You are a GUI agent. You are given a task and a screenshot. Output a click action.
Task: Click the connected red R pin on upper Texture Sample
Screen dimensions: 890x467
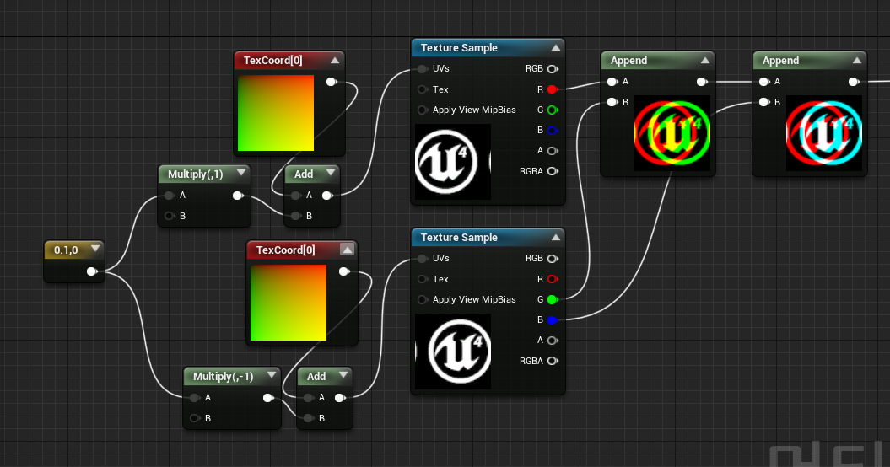coord(553,89)
